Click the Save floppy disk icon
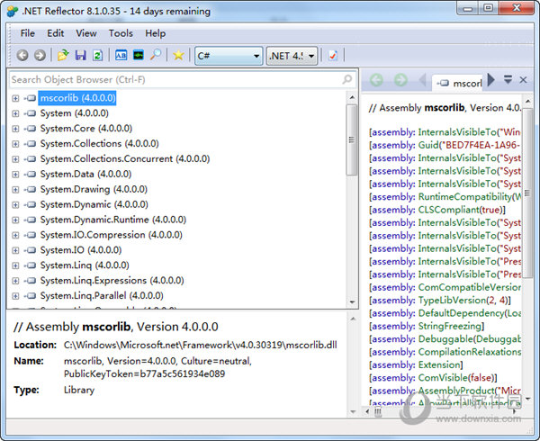Screen dimensions: 540x441 tap(81, 55)
